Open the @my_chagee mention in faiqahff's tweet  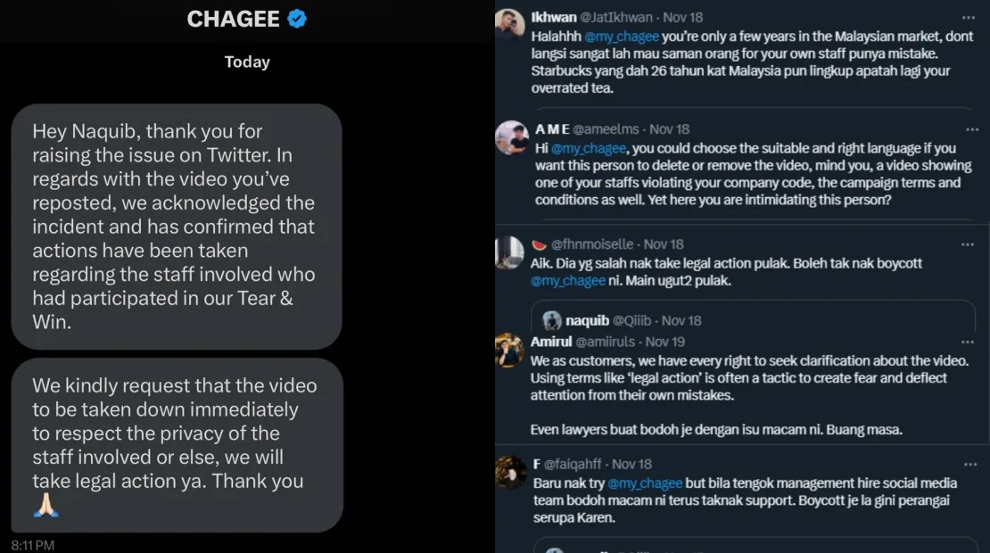click(x=645, y=483)
